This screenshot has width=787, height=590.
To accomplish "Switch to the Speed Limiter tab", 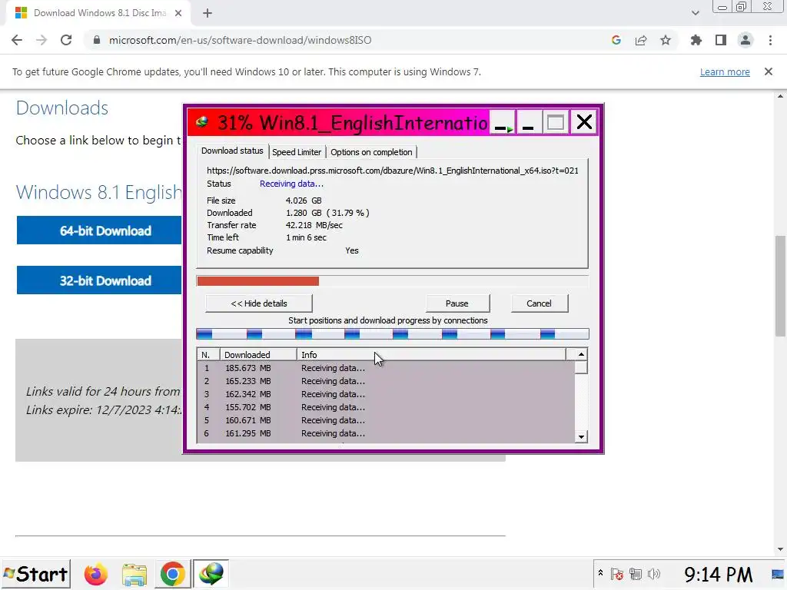I will coord(297,152).
